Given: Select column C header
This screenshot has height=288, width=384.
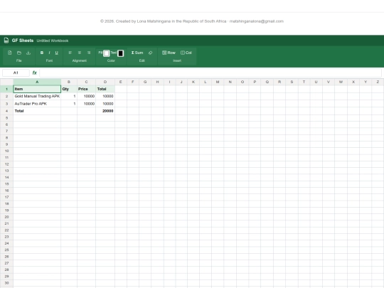Looking at the screenshot, I should (x=86, y=82).
